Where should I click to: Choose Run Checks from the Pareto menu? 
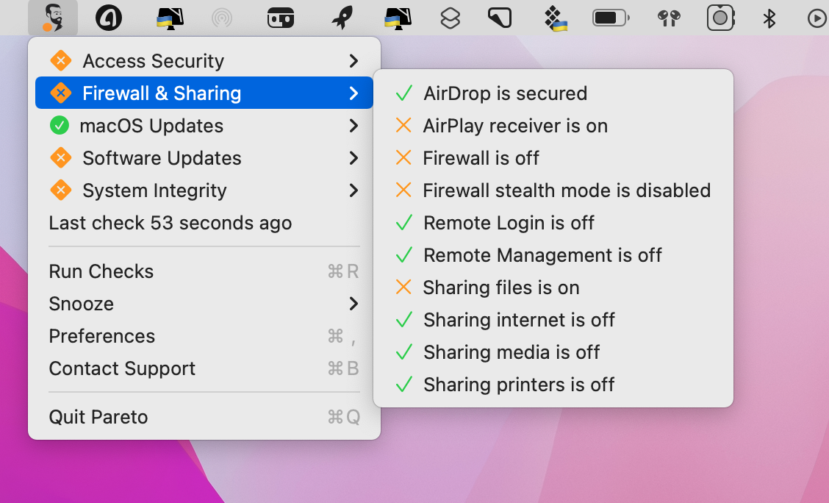204,271
